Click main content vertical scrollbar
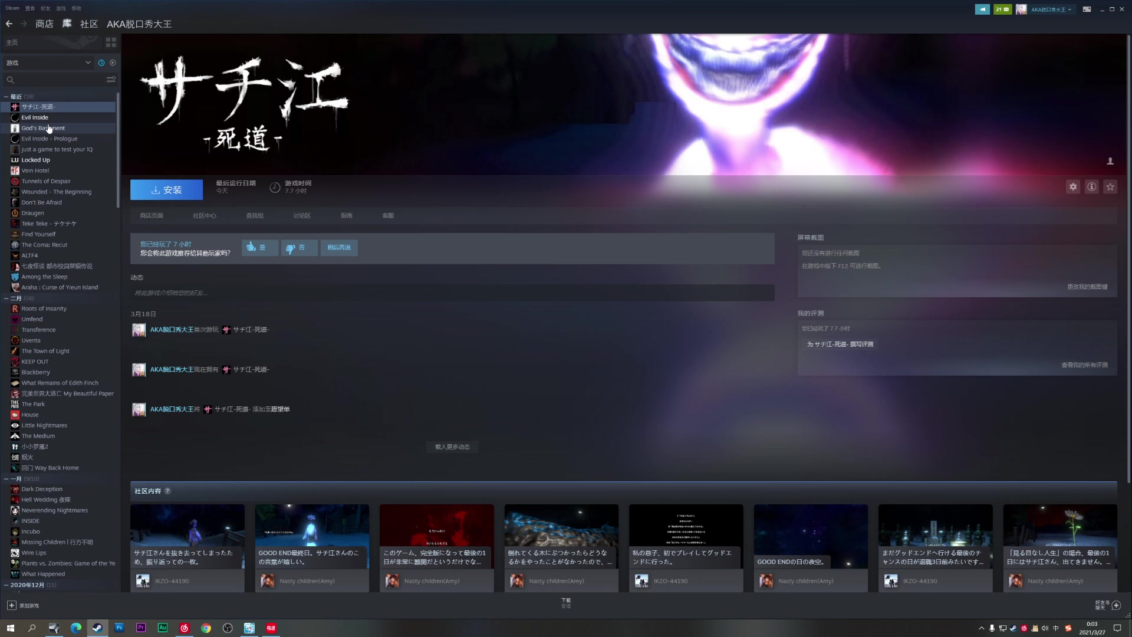The image size is (1132, 637). 1128,260
